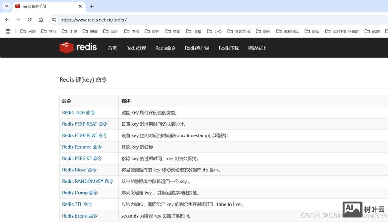Open the 学习 bookmark folder
388x222 pixels.
(x=49, y=32)
